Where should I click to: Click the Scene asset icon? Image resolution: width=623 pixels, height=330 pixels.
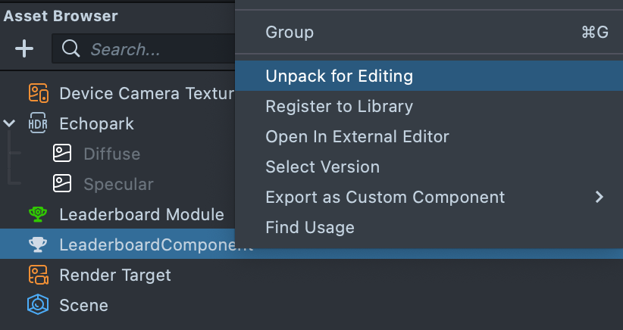(38, 305)
